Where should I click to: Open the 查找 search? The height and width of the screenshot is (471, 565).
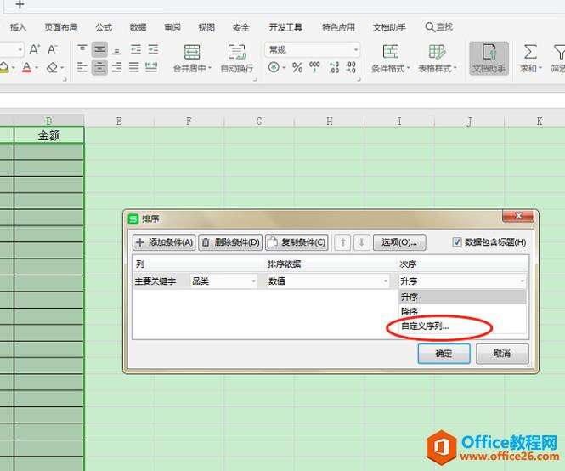(x=439, y=27)
